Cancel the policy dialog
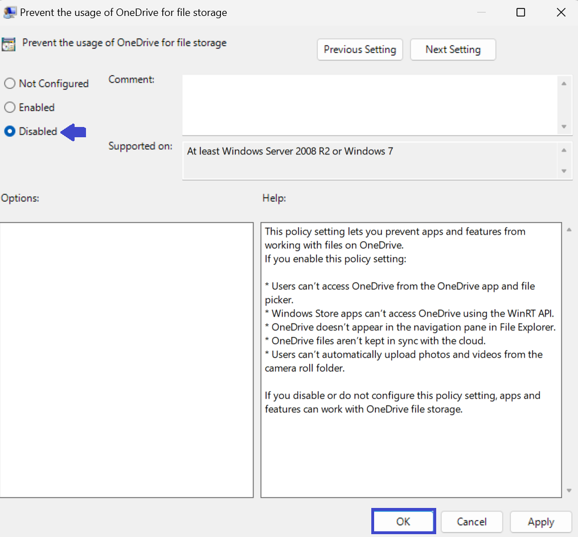The height and width of the screenshot is (537, 578). pyautogui.click(x=472, y=522)
